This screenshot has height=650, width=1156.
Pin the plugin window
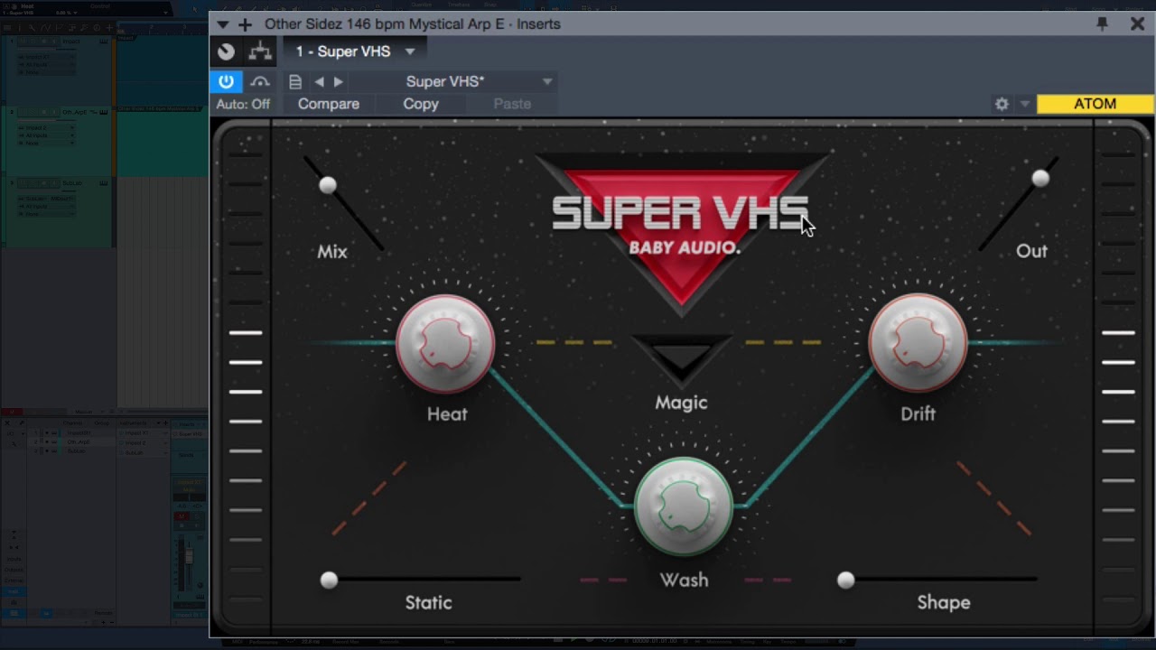[1102, 24]
